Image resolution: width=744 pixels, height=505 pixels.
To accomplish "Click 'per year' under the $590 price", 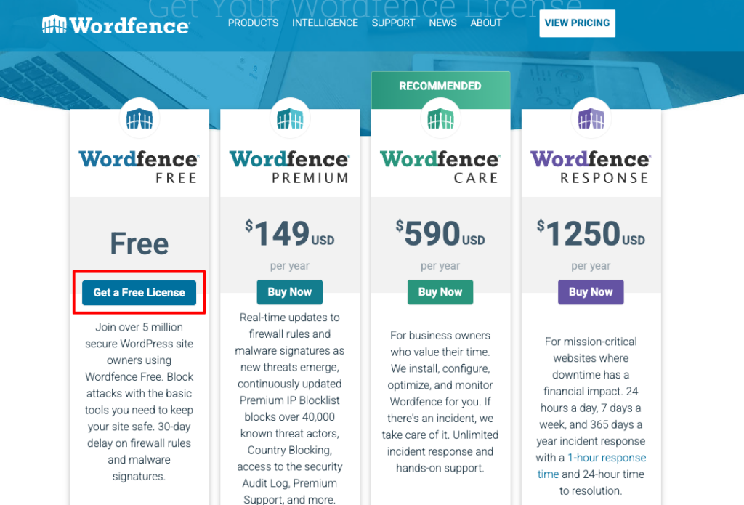I will [440, 266].
